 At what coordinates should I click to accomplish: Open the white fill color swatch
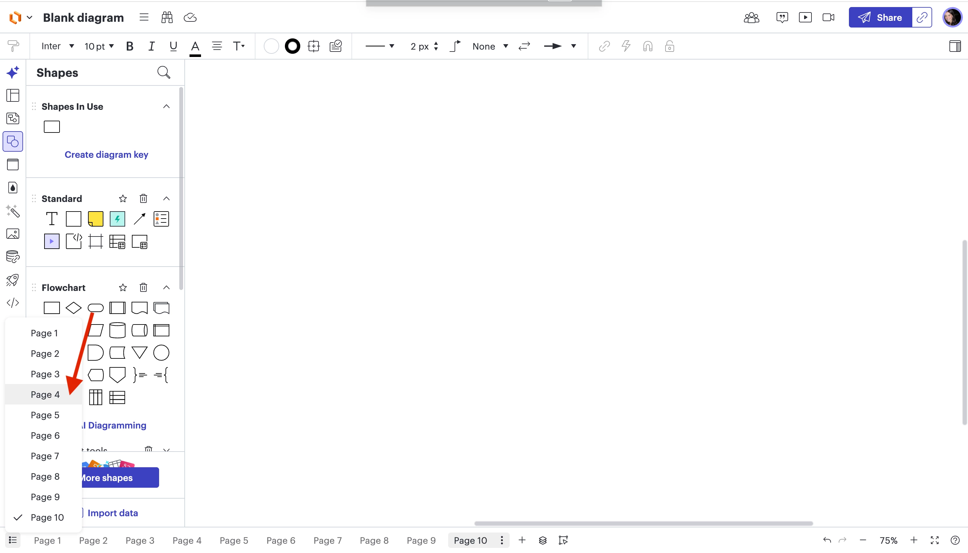[271, 46]
